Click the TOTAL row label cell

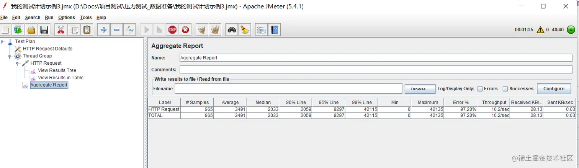(x=164, y=115)
